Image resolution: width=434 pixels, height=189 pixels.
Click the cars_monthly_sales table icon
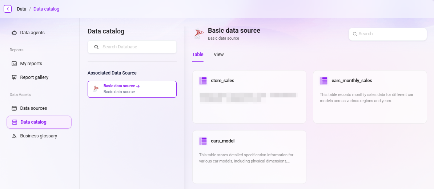(x=324, y=81)
